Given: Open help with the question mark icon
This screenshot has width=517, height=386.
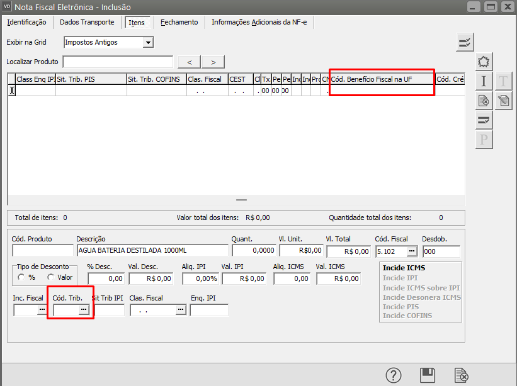Looking at the screenshot, I should [x=394, y=375].
